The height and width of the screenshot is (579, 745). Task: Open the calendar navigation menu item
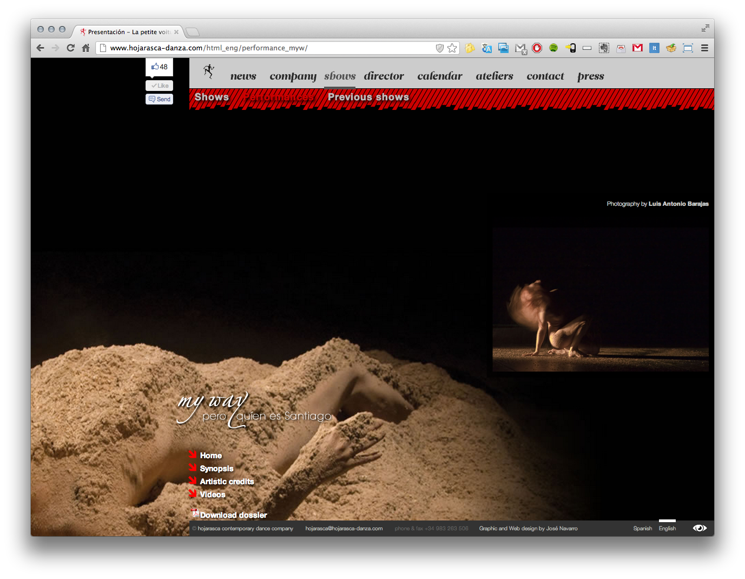coord(439,76)
